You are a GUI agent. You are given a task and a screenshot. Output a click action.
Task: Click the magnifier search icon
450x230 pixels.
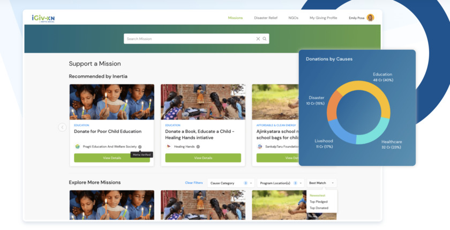(265, 39)
